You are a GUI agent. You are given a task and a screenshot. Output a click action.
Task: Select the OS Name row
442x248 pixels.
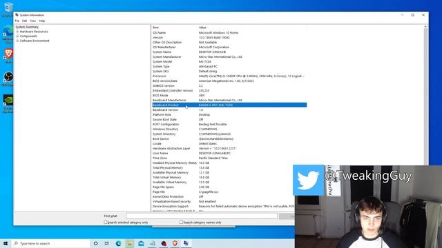pos(229,32)
